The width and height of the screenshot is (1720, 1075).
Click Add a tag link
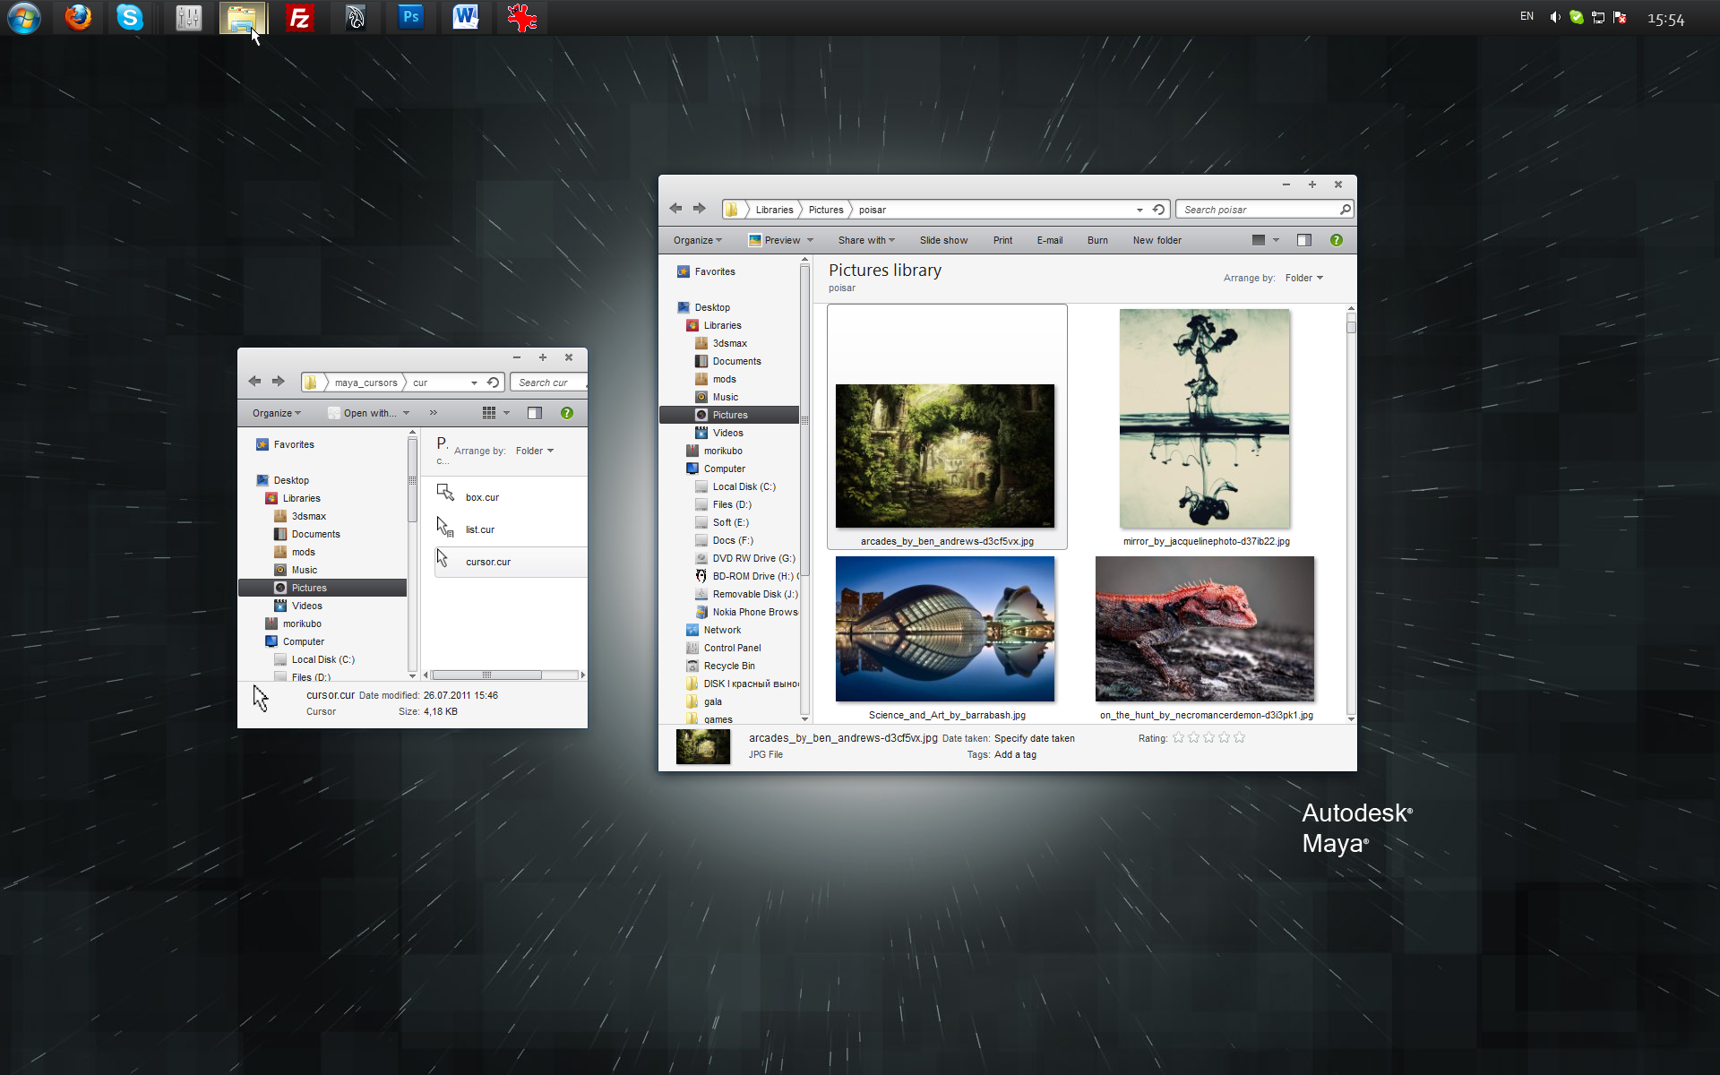(1015, 754)
